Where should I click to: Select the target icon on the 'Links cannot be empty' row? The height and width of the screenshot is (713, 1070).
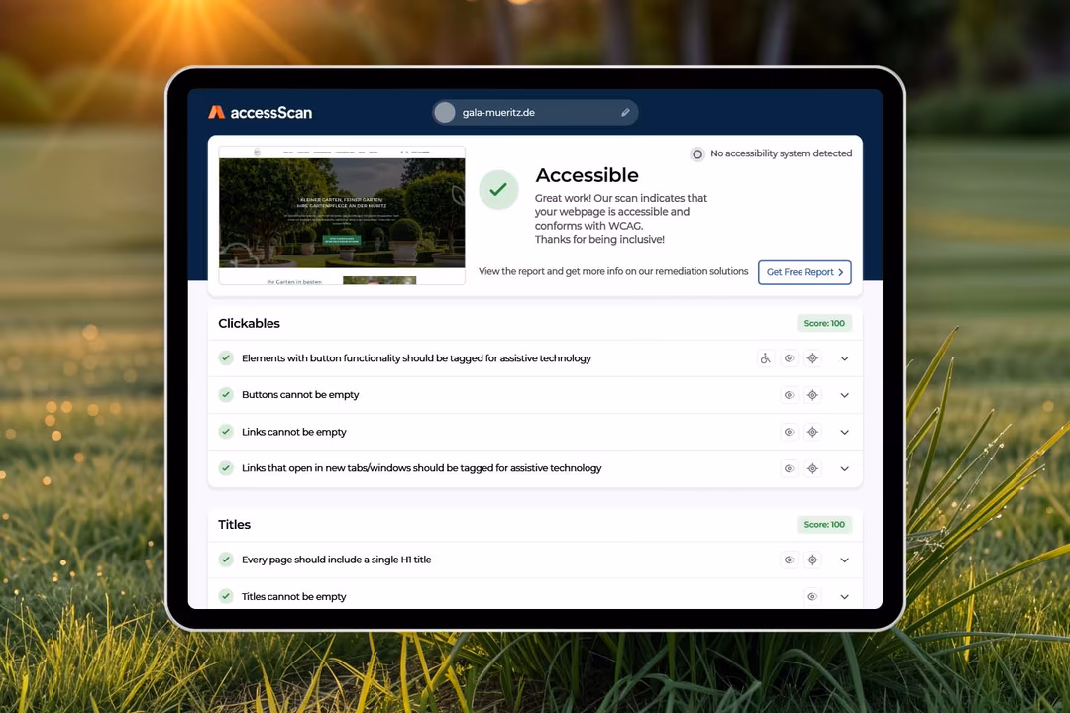click(812, 432)
